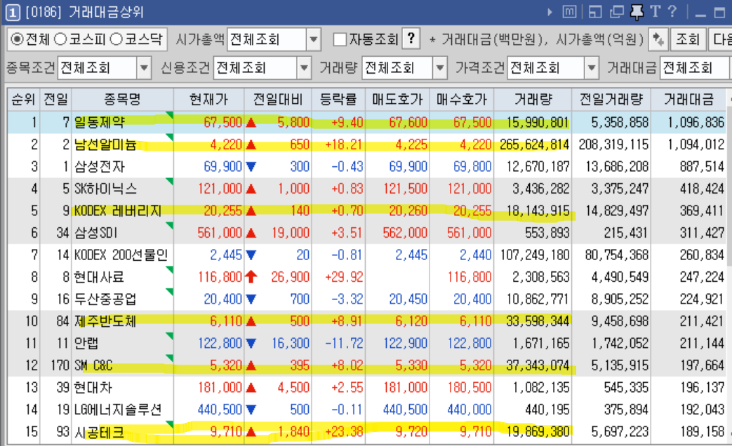Sort by the 등락률 column header
Screen dimensions: 732x446
tap(338, 99)
